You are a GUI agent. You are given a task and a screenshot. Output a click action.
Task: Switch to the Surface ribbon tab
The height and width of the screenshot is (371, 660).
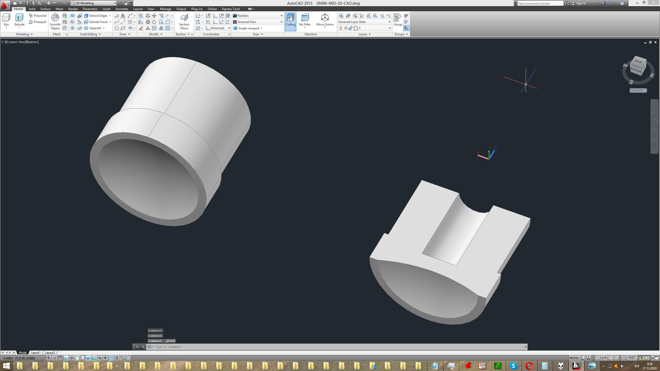tap(45, 9)
